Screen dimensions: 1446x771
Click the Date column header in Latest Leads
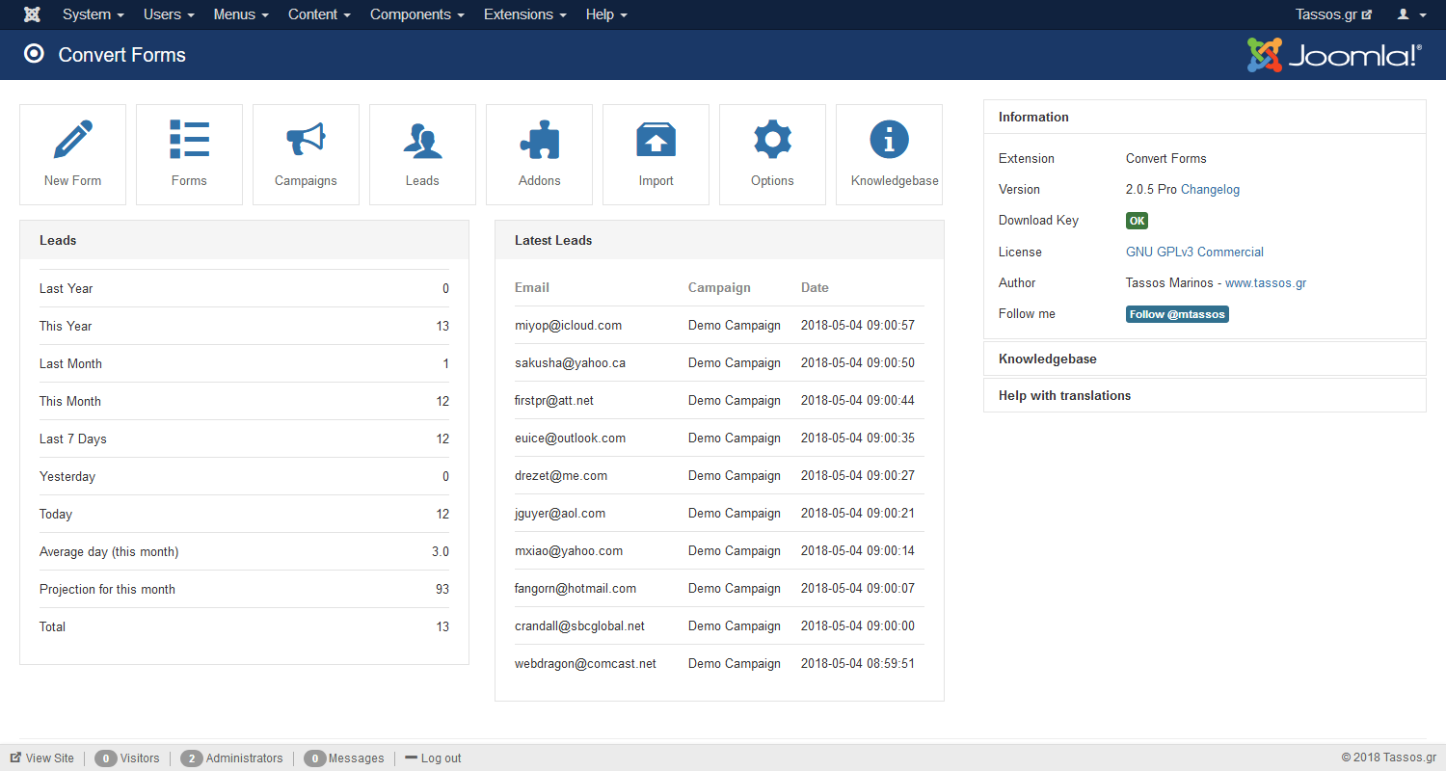815,287
